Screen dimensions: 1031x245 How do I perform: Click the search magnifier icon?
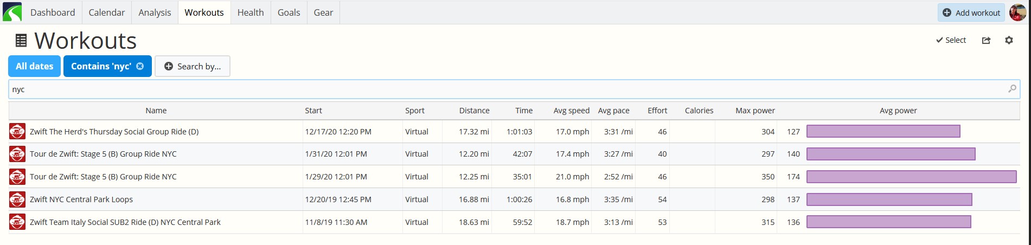click(x=1012, y=89)
